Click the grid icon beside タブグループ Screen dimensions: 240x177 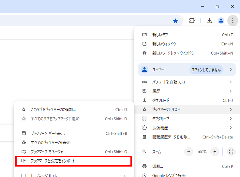coord(144,119)
